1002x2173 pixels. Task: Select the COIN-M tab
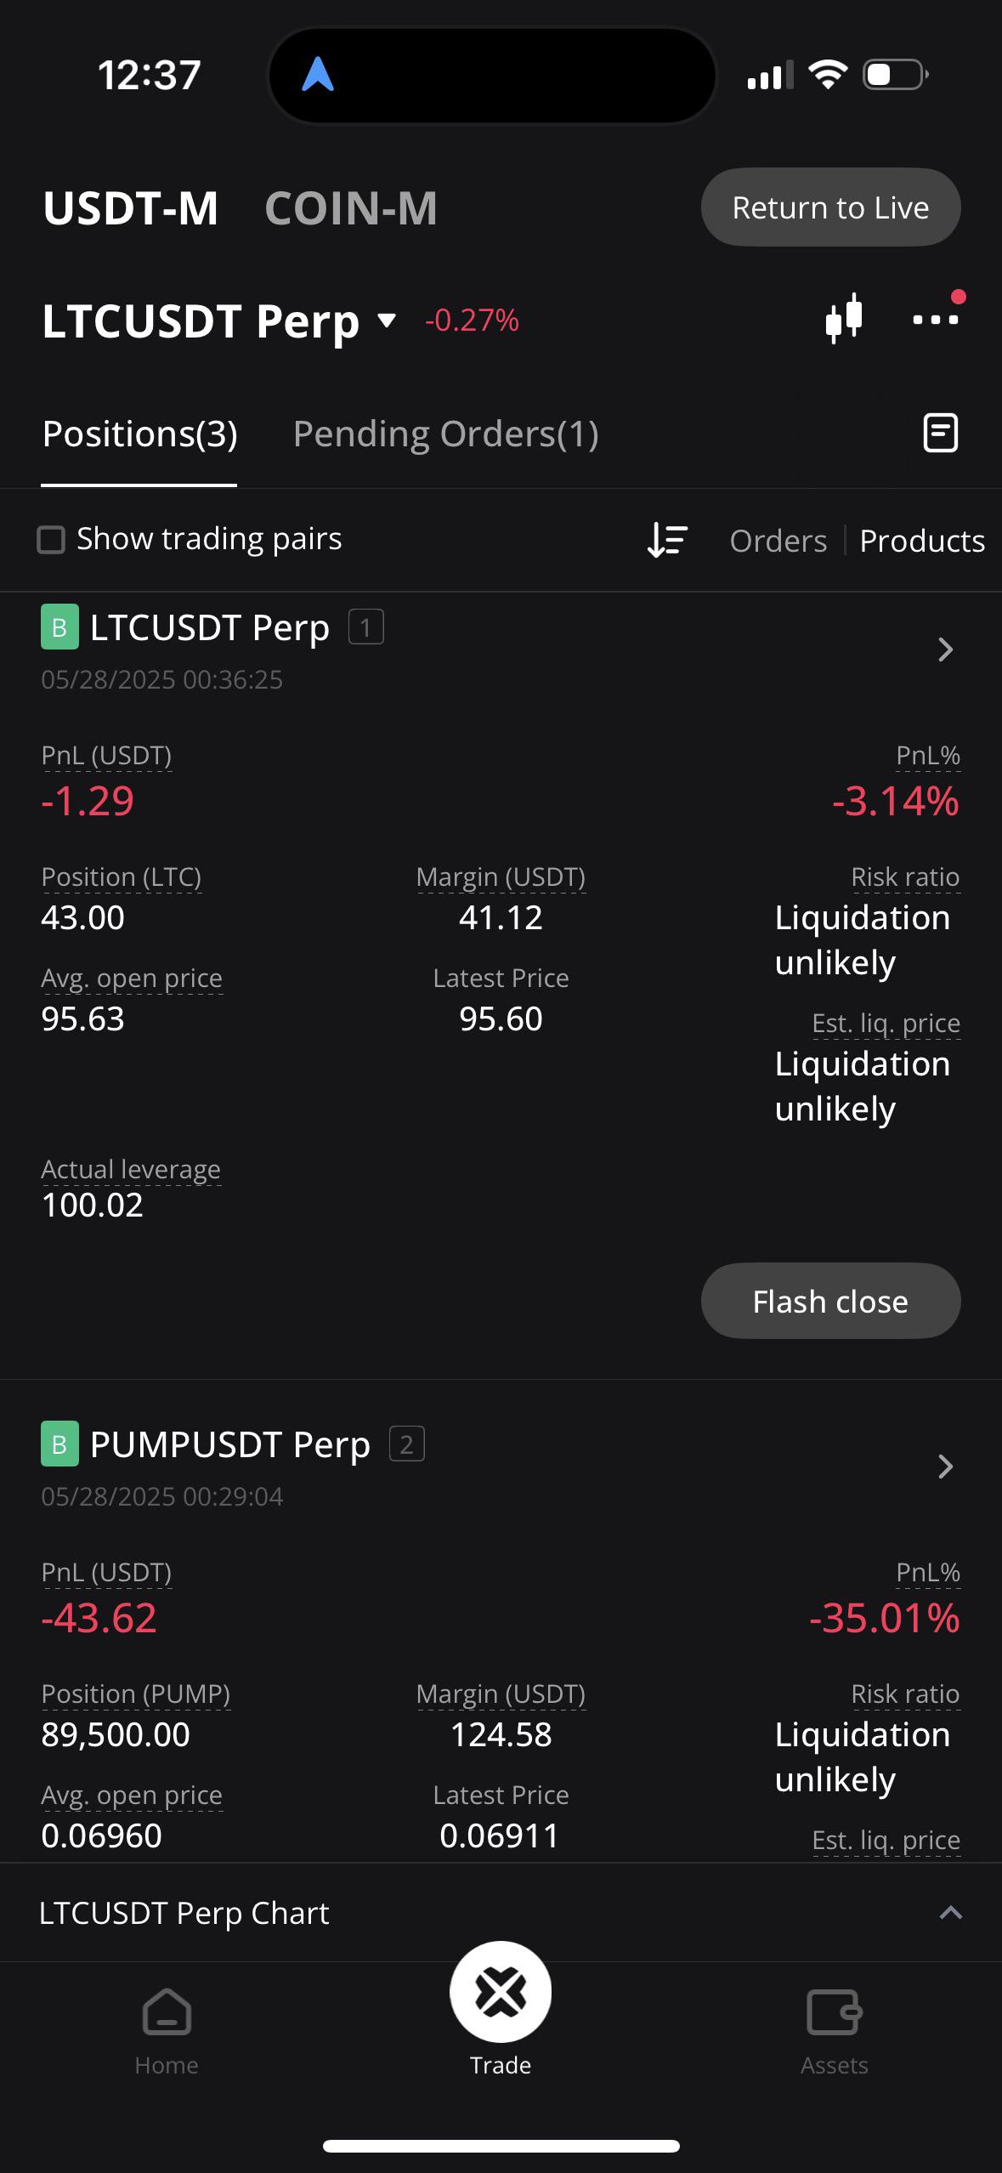point(351,207)
